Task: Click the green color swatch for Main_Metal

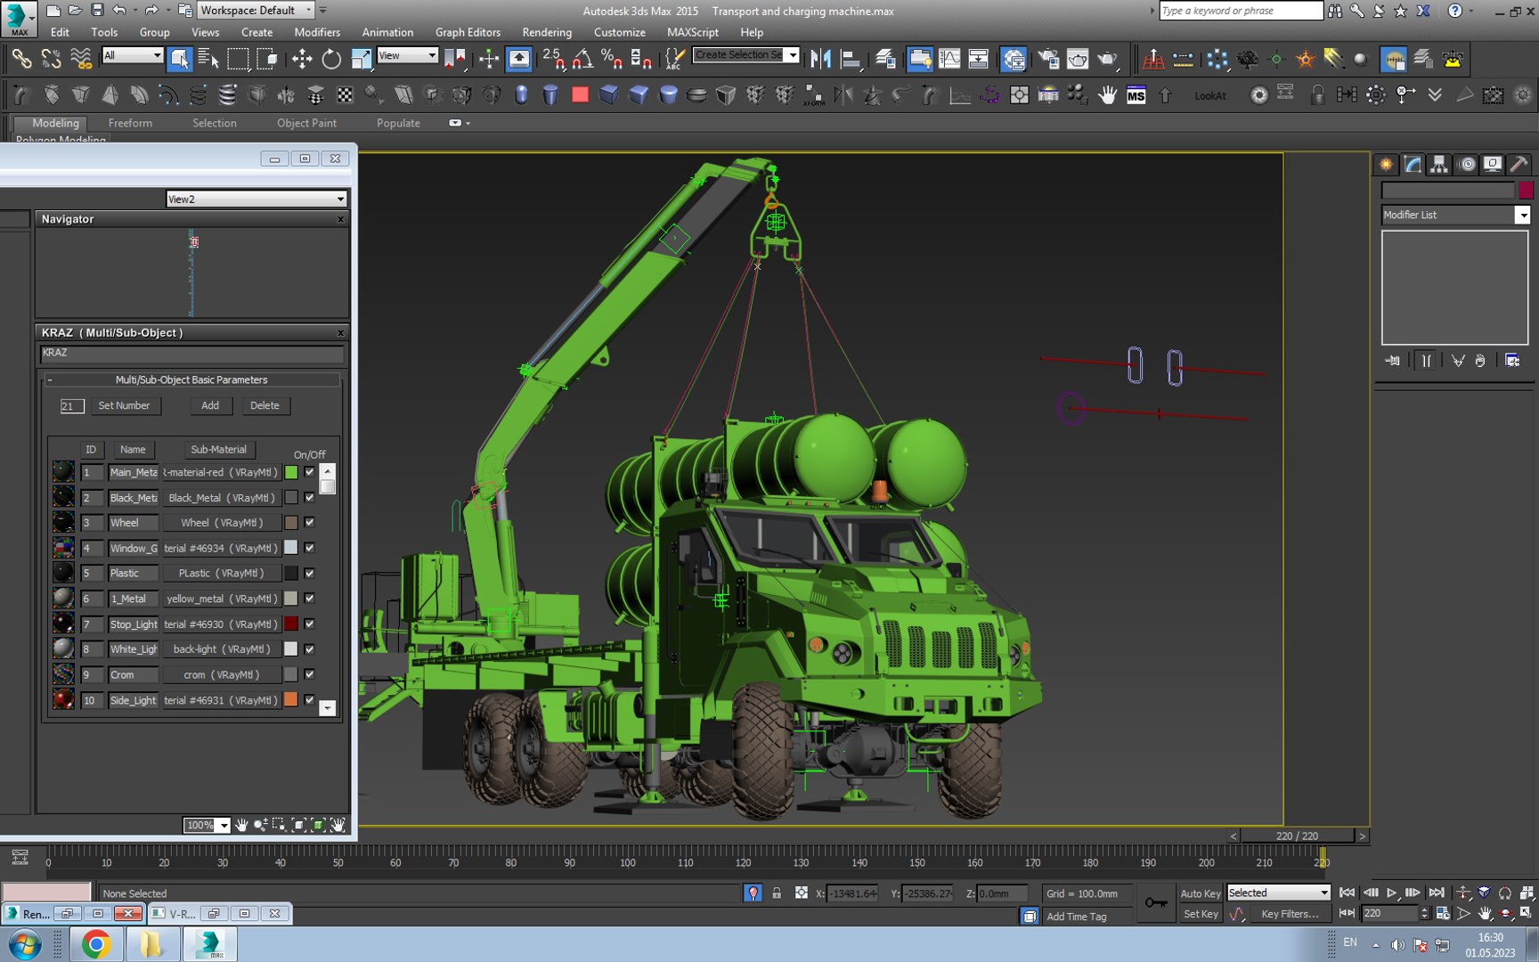Action: pos(291,472)
